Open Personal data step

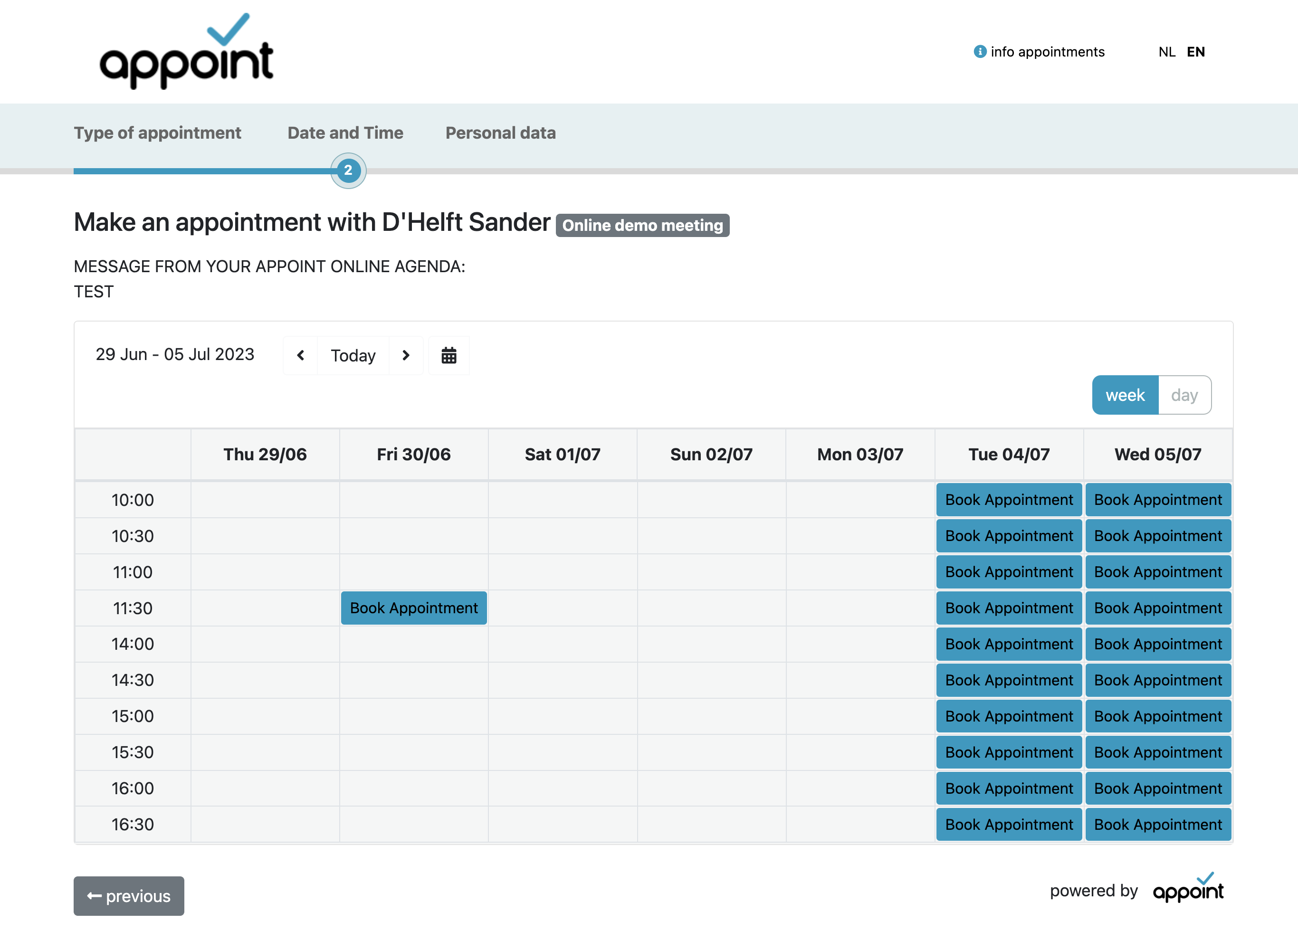500,132
